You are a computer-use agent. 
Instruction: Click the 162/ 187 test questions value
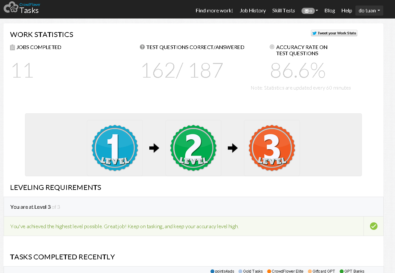pyautogui.click(x=182, y=70)
